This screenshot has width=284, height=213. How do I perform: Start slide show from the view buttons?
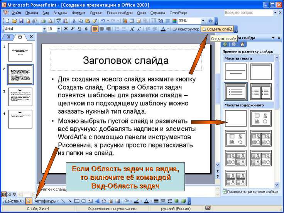pos(15,194)
